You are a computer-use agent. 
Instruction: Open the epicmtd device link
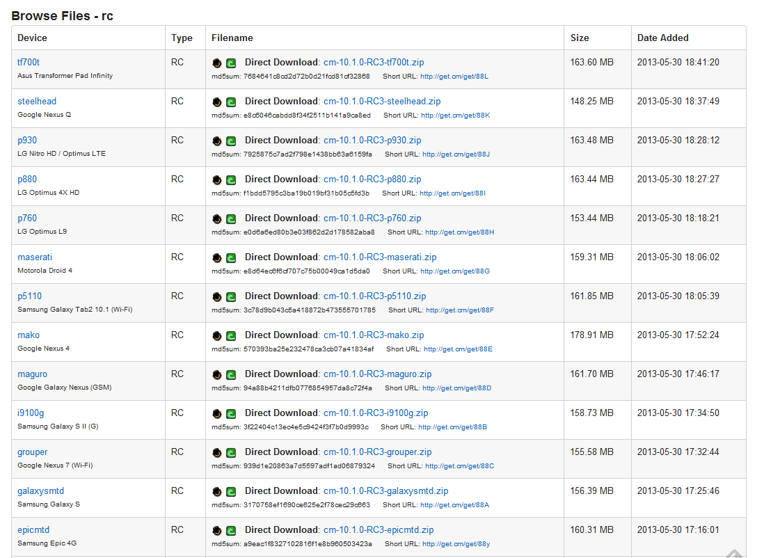33,530
